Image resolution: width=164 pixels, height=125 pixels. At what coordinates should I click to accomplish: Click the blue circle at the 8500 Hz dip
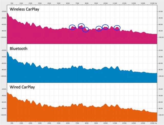coord(86,29)
